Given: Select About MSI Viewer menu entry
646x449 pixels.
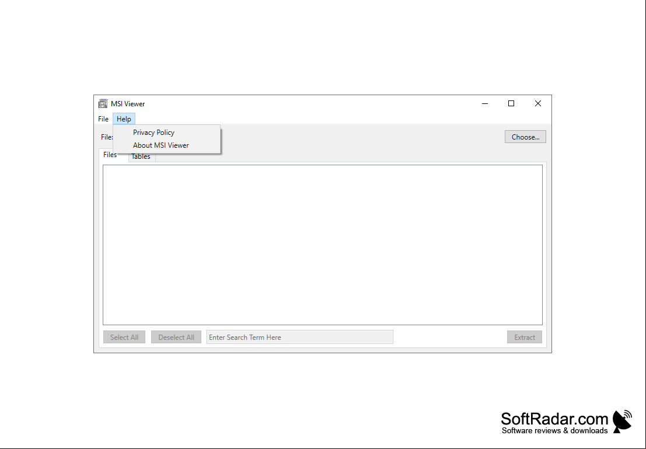Looking at the screenshot, I should click(167, 145).
